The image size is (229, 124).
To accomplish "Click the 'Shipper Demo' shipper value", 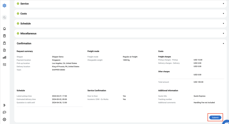I will (58, 57).
